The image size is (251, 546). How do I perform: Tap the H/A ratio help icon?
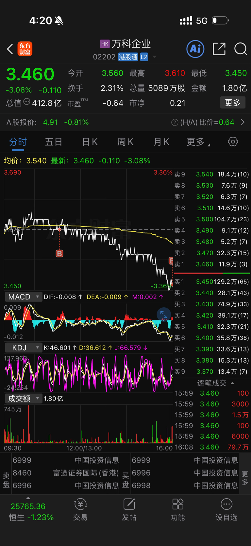(x=175, y=122)
